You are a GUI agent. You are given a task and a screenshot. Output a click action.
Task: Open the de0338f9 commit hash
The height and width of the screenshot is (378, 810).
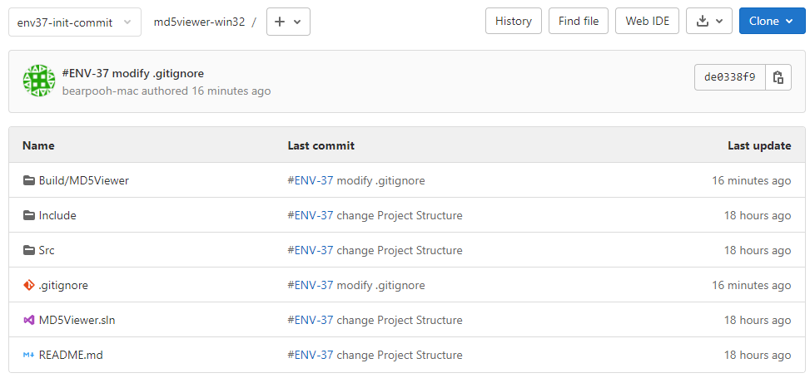(730, 77)
